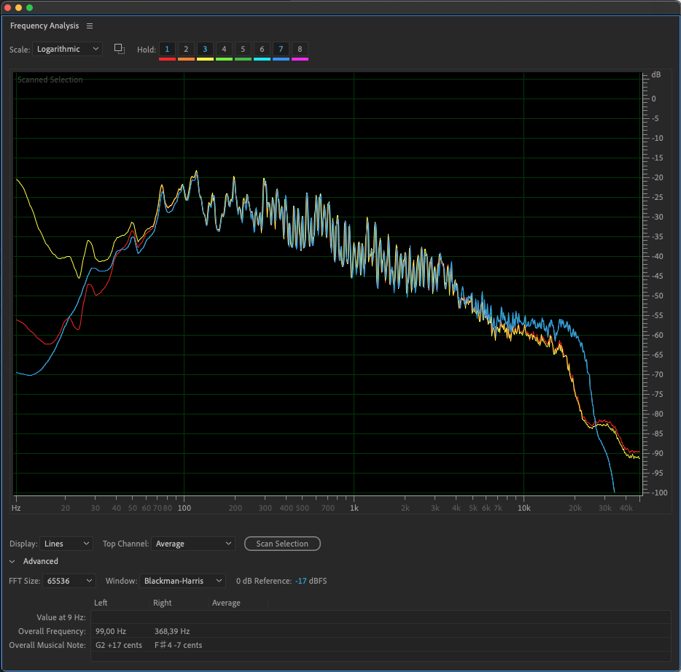Image resolution: width=681 pixels, height=672 pixels.
Task: Open the FFT Size 65536 dropdown
Action: pos(69,581)
